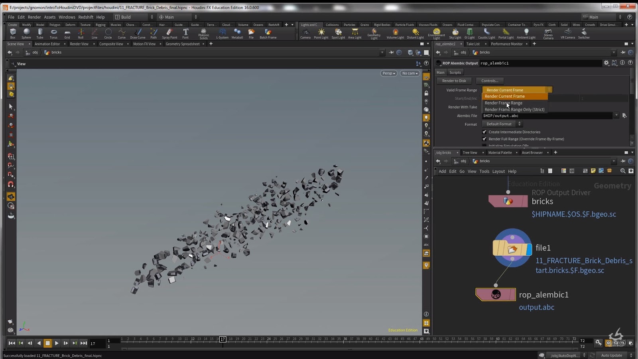Open the Performance Monitor tab
The width and height of the screenshot is (638, 359).
pyautogui.click(x=507, y=44)
